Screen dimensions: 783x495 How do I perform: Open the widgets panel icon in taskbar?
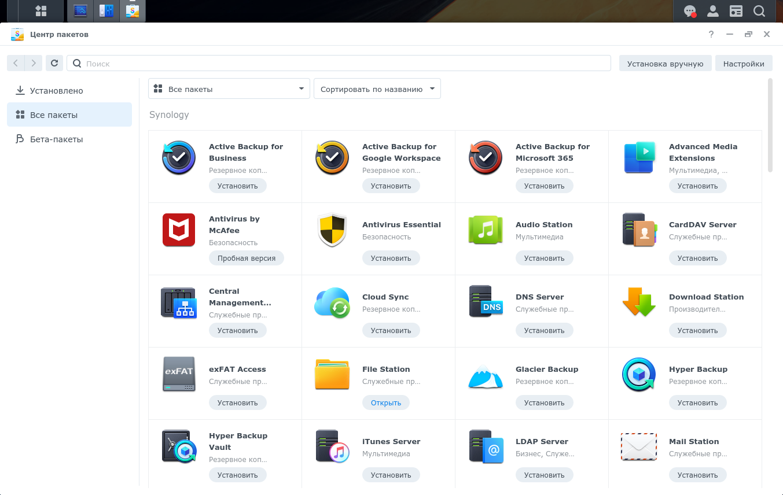736,11
